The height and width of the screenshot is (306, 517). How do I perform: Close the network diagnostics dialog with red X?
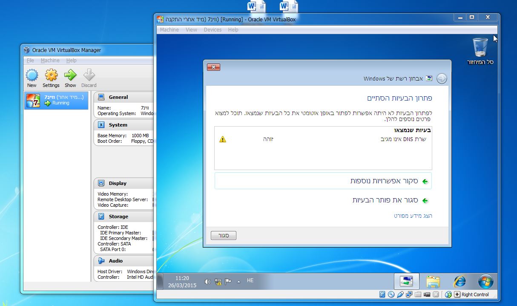point(213,67)
